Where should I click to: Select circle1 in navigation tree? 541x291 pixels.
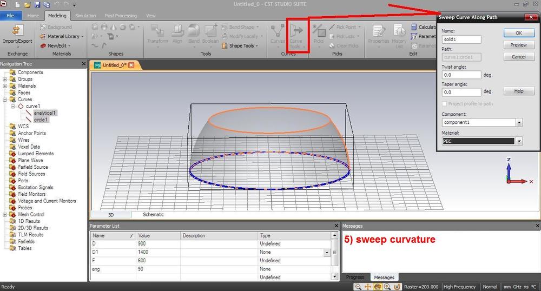41,120
